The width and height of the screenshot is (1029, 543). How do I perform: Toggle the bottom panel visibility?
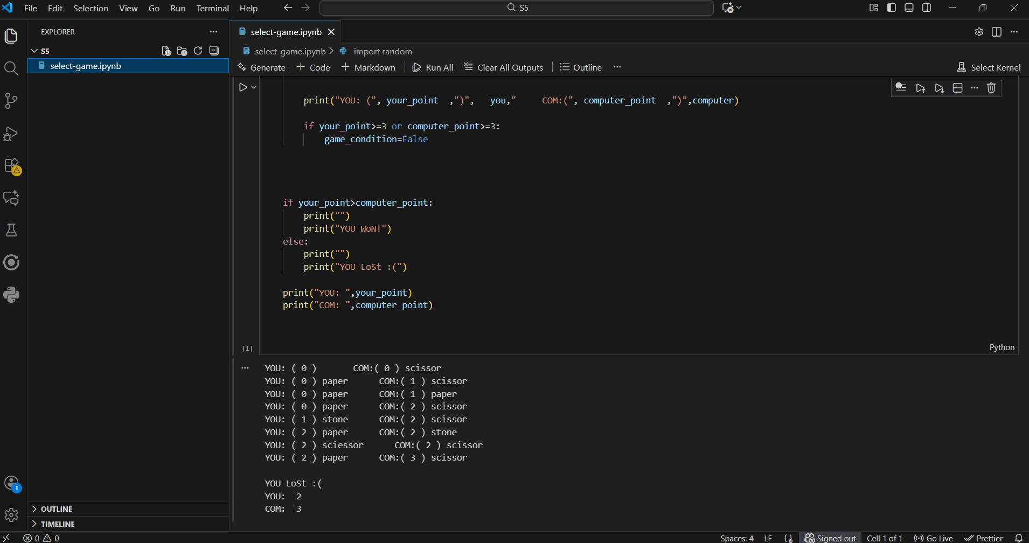[909, 8]
